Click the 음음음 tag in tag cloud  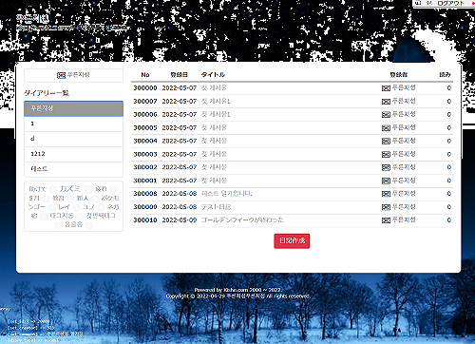tap(73, 224)
